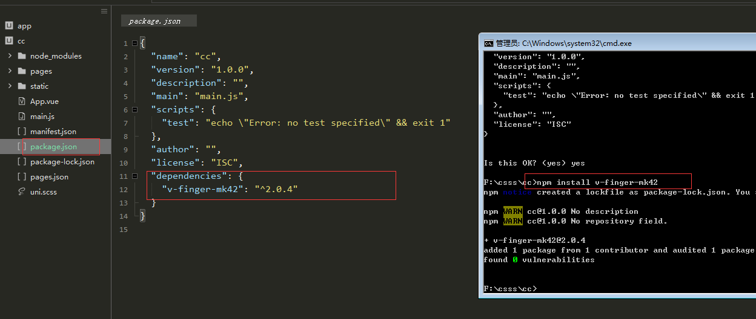756x319 pixels.
Task: Toggle the dependencies block fold at line 11
Action: pyautogui.click(x=134, y=176)
